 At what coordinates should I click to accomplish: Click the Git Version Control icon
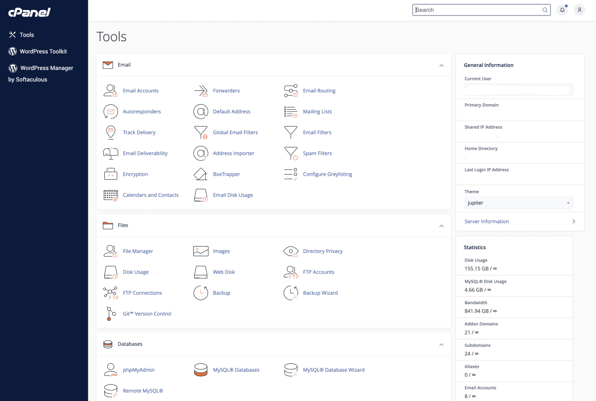[110, 314]
